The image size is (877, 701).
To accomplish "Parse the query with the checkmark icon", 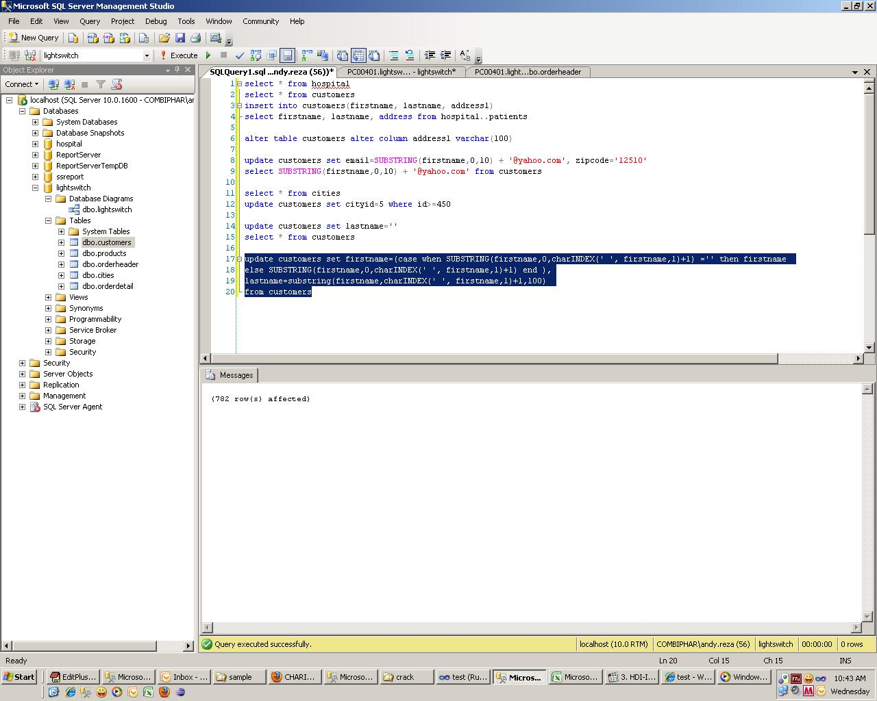I will coord(239,55).
